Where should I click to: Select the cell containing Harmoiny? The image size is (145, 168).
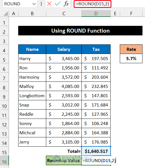(32, 77)
